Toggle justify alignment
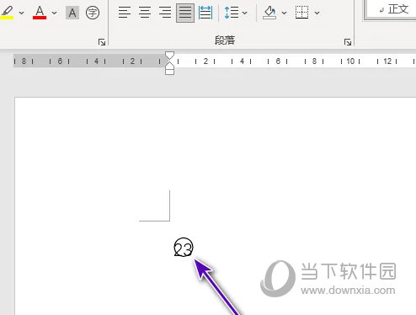The width and height of the screenshot is (416, 315). tap(185, 13)
